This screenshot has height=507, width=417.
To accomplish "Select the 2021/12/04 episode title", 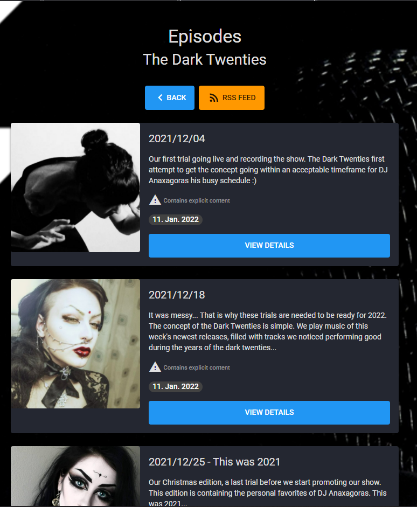I will coord(177,138).
